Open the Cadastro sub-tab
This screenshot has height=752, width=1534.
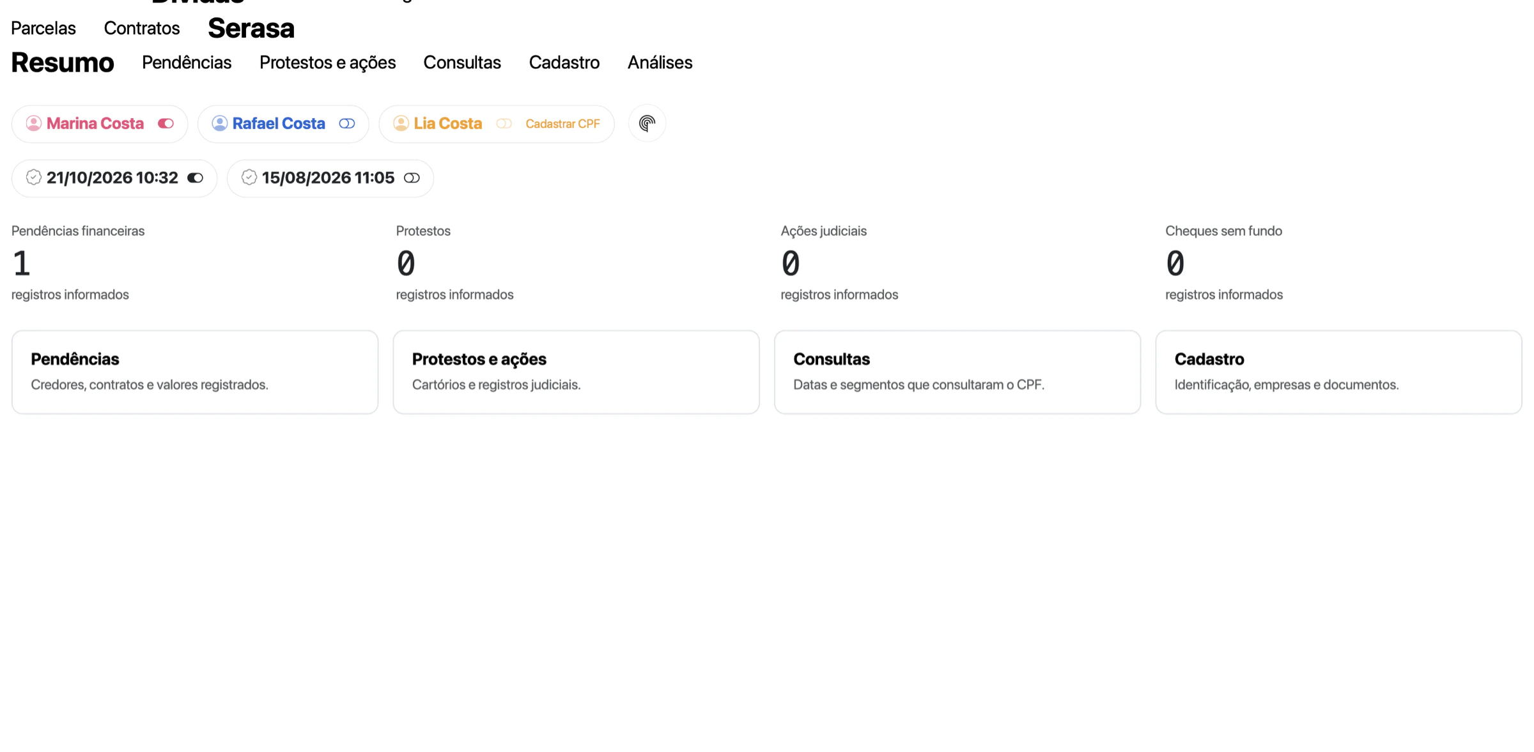coord(564,63)
